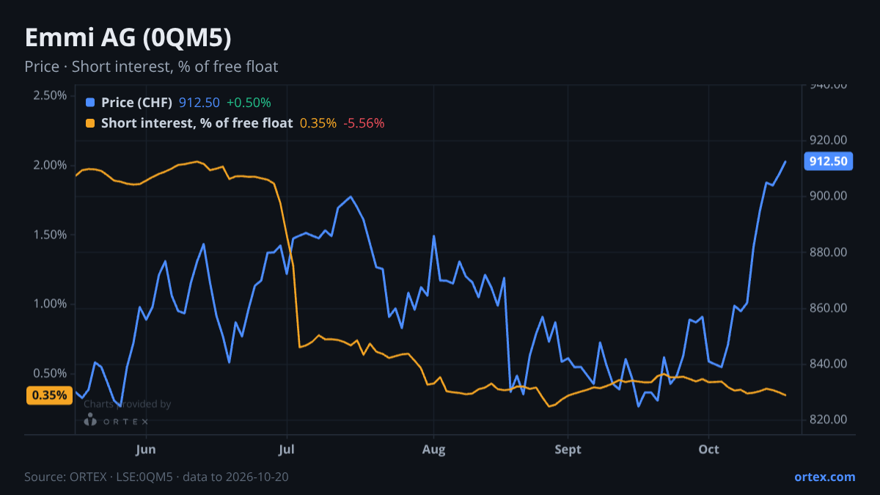Click the 0.35% value in the legend

coord(318,123)
